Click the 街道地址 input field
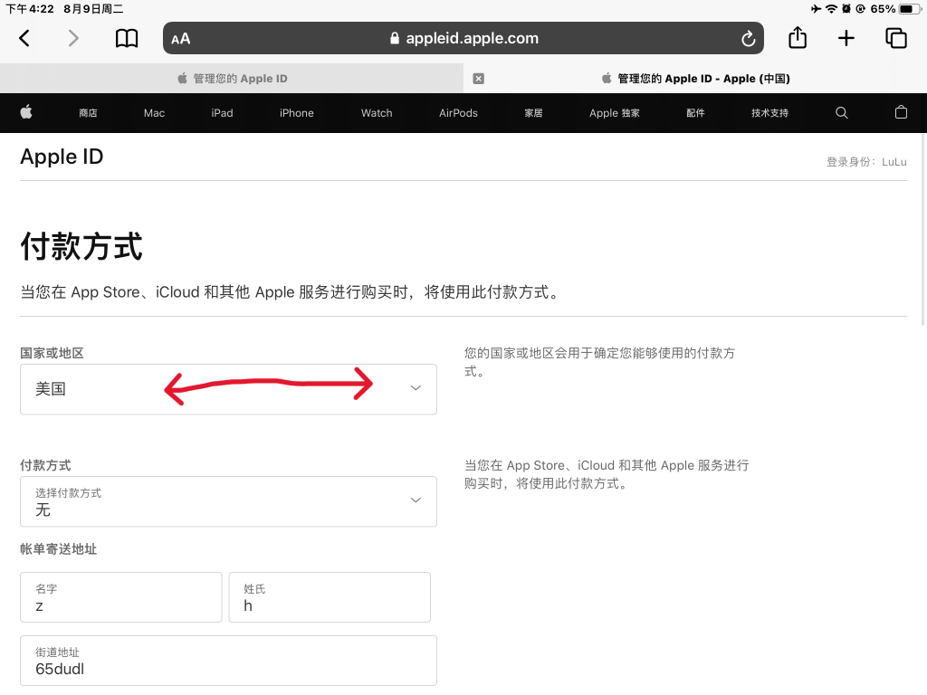Image resolution: width=927 pixels, height=695 pixels. [x=228, y=661]
